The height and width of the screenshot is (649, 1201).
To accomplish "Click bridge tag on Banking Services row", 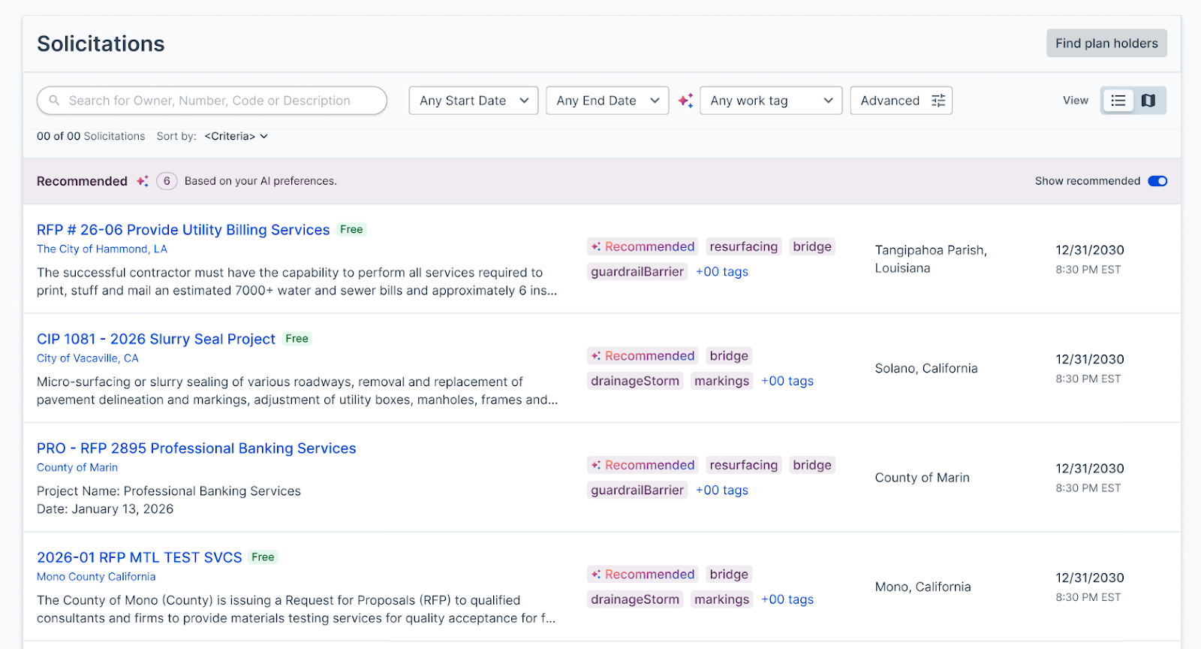I will pyautogui.click(x=812, y=465).
